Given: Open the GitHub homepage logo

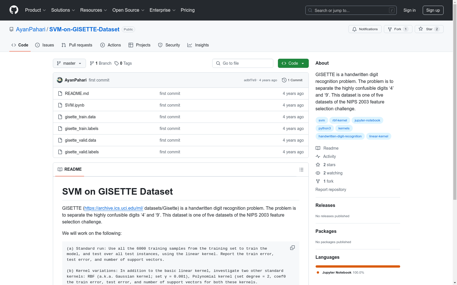Looking at the screenshot, I should (x=14, y=10).
